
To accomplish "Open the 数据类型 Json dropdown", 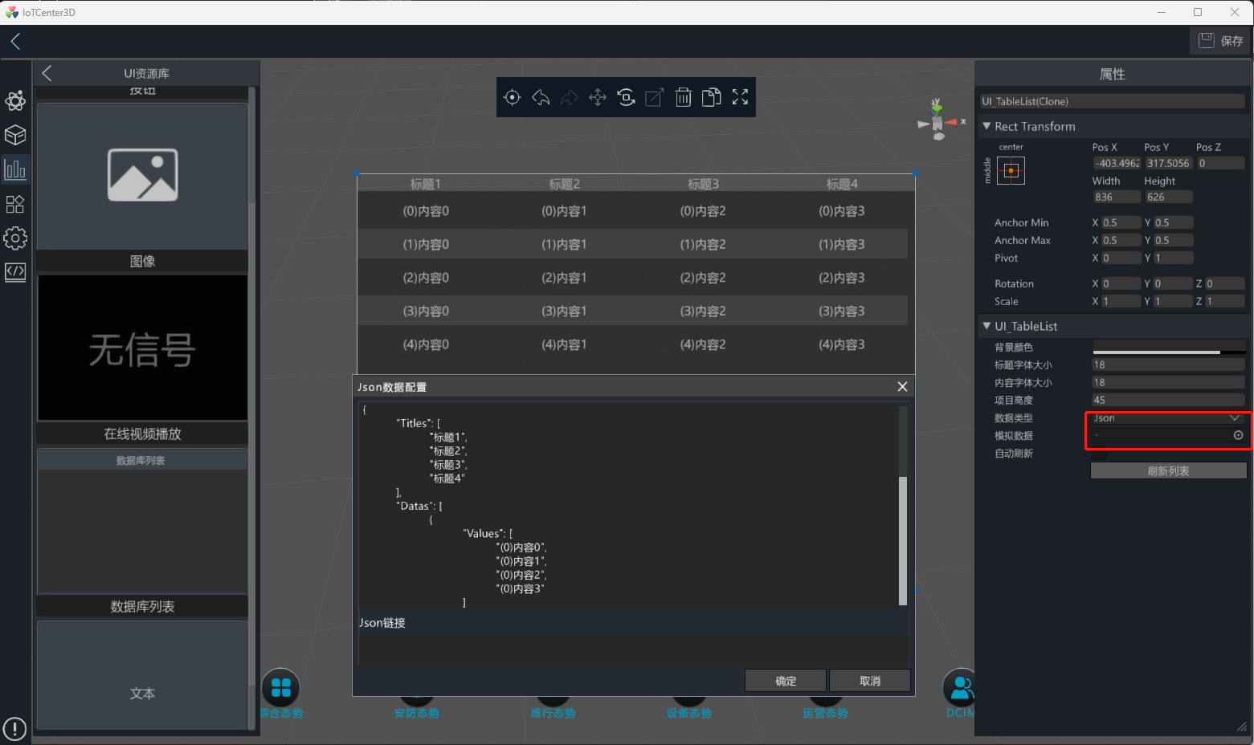I will pyautogui.click(x=1166, y=418).
